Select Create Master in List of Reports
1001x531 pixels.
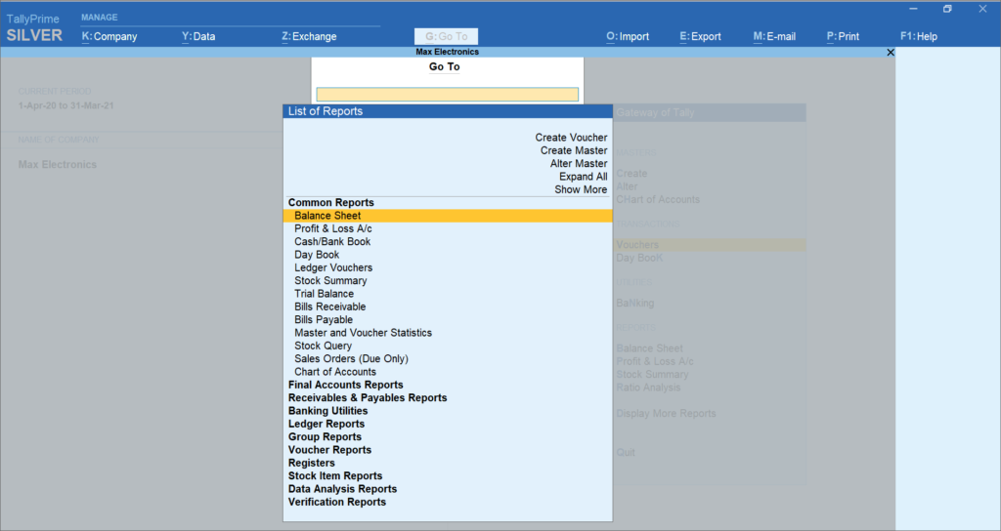[x=574, y=150]
